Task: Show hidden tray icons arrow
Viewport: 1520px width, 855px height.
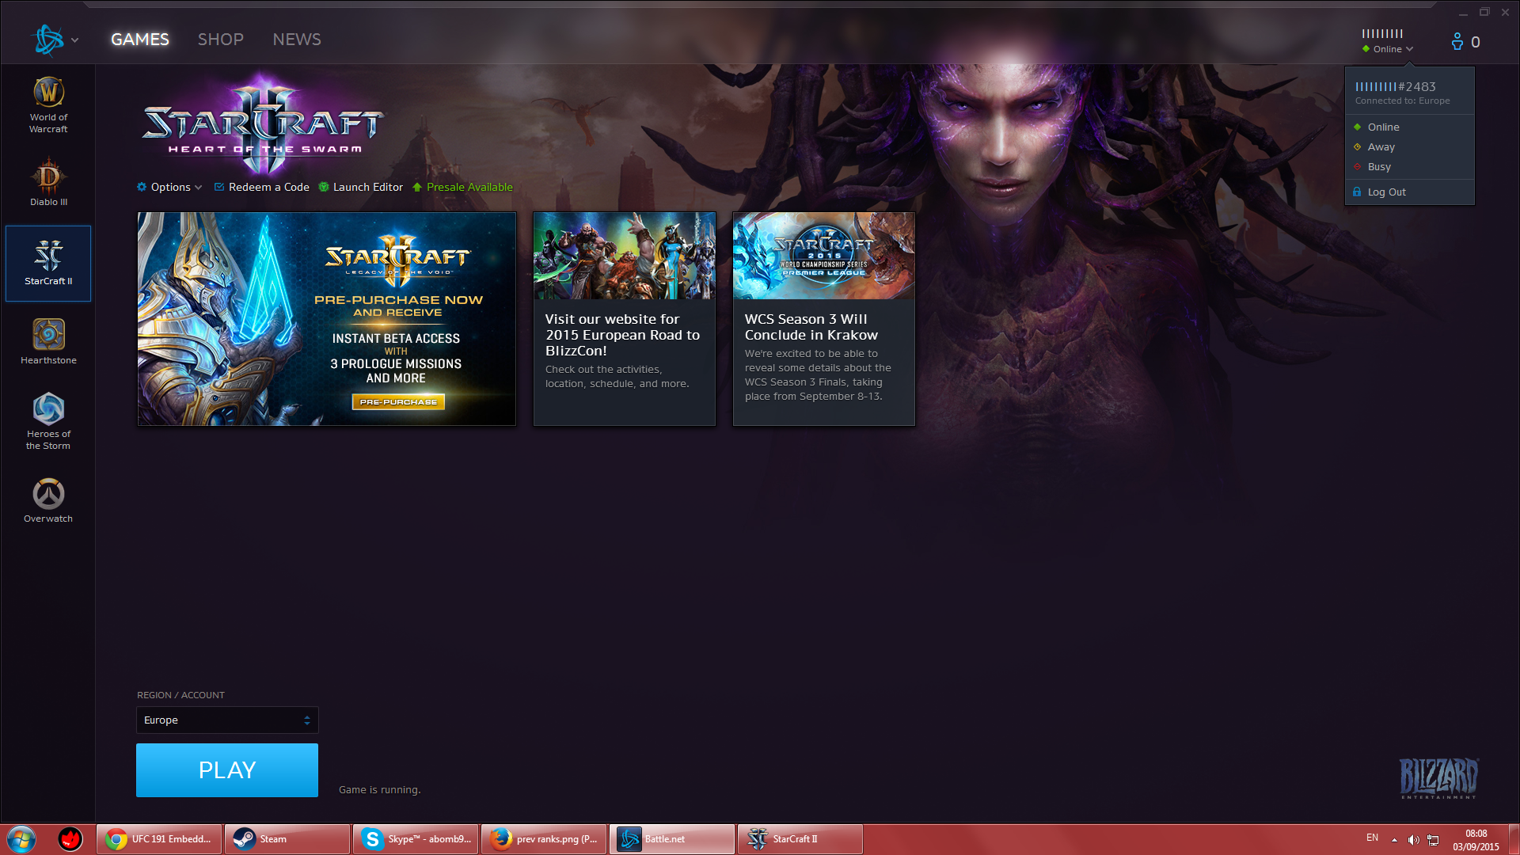Action: 1394,839
